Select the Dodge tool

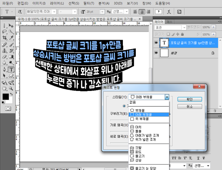[11, 63]
